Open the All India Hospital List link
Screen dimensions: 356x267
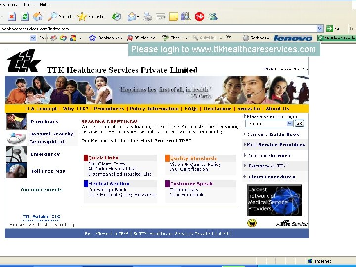[112, 169]
